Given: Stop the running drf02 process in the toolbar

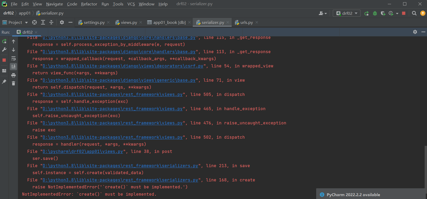Looking at the screenshot, I should pos(404,13).
